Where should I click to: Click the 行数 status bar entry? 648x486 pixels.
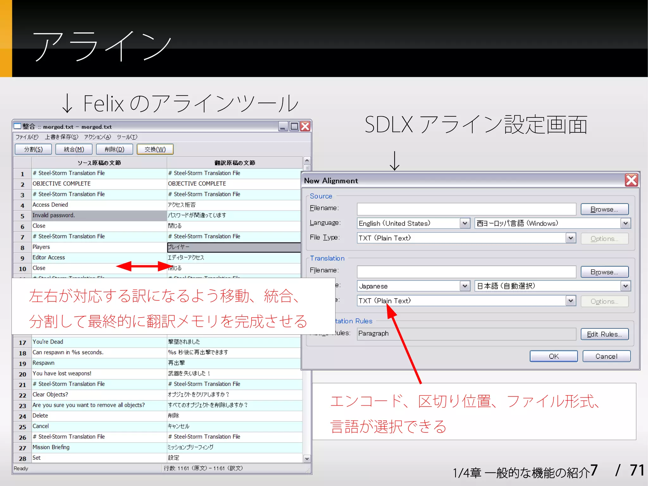coord(203,468)
